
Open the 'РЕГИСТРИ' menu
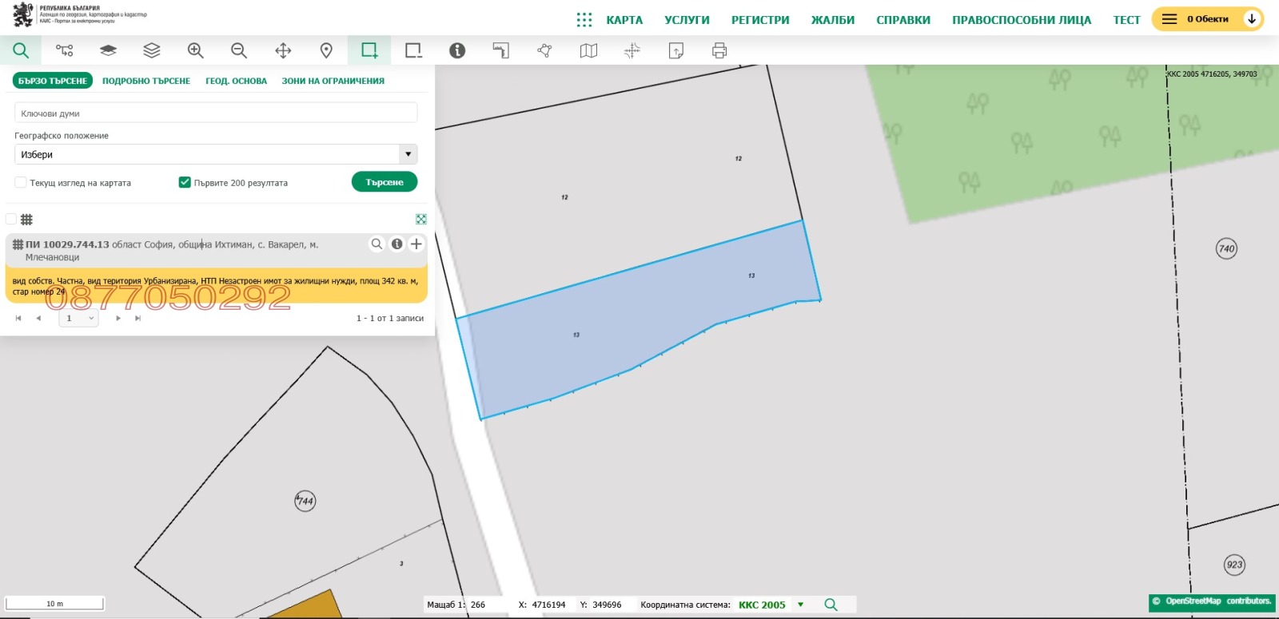[759, 20]
